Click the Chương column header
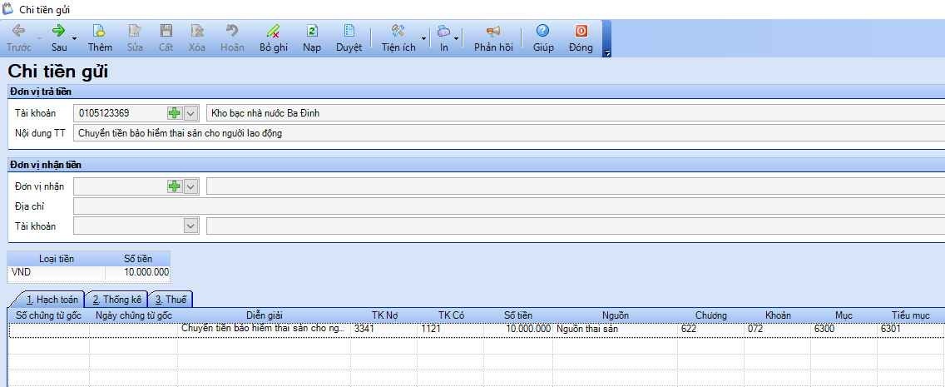 [x=711, y=315]
